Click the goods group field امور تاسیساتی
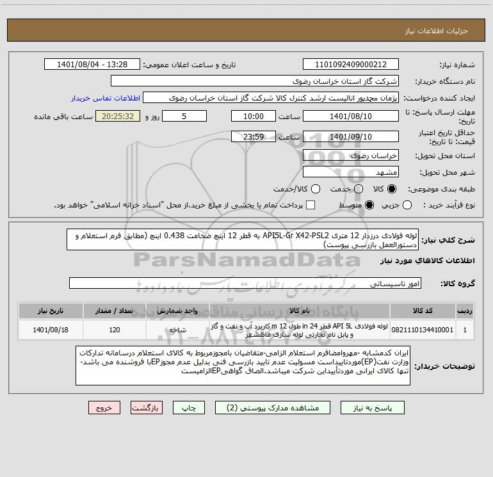Screen dimensions: 493x477 (245, 283)
